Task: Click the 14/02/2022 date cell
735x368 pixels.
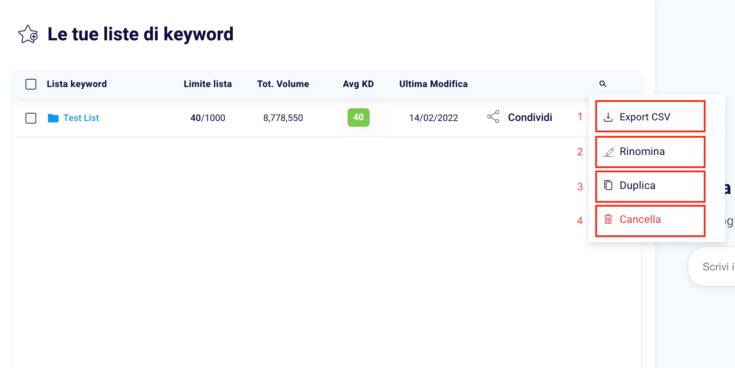Action: tap(433, 118)
